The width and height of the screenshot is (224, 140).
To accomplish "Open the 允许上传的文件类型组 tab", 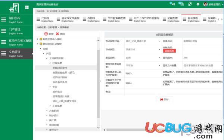I will [x=144, y=19].
